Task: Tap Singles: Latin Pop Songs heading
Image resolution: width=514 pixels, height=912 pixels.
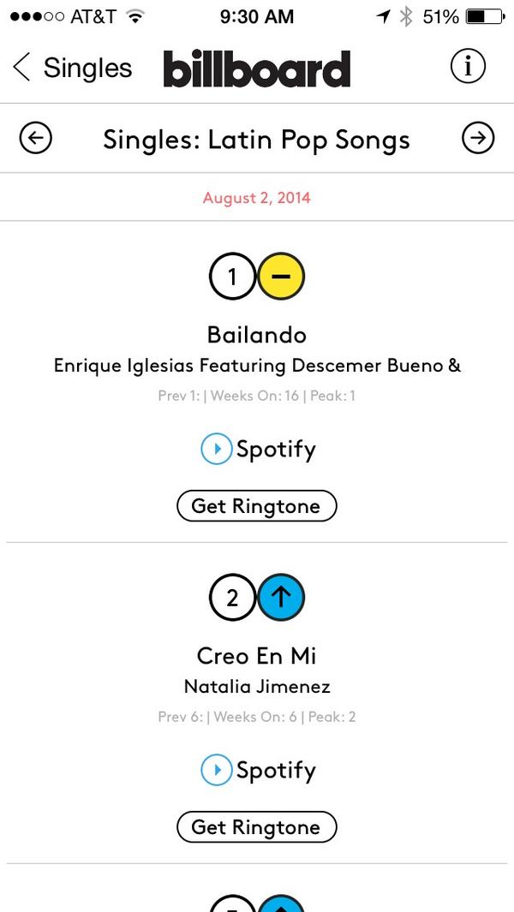Action: [257, 140]
